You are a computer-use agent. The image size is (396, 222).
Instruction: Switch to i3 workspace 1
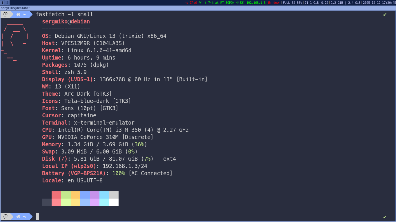point(2,3)
